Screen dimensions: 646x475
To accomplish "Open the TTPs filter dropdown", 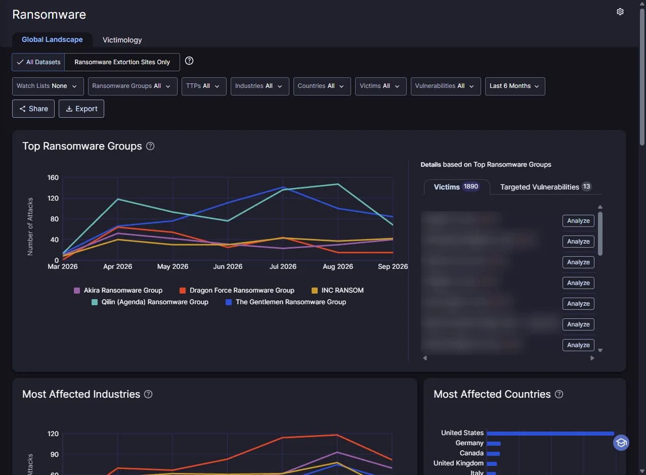I will pos(204,86).
